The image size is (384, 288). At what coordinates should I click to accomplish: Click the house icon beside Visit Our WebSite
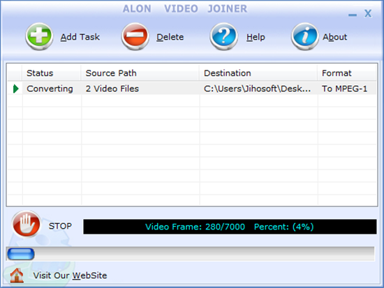tap(17, 275)
